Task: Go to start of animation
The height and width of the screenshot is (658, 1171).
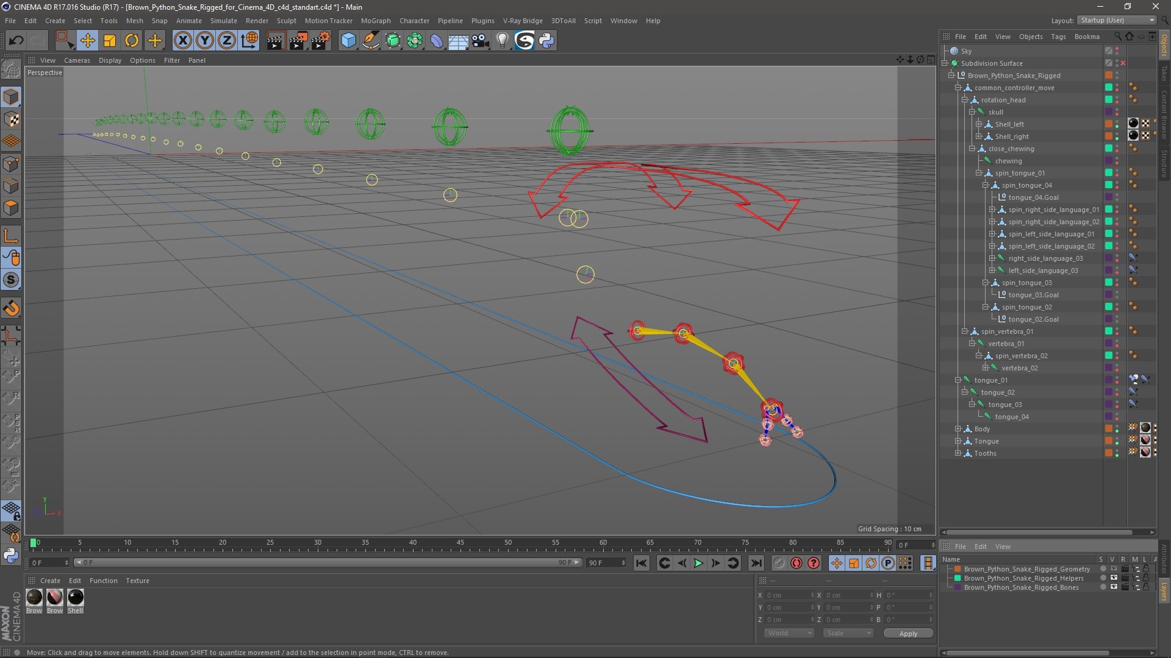Action: 641,564
